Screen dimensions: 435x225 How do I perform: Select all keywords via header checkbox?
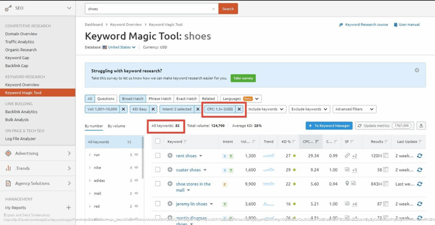[x=158, y=141]
